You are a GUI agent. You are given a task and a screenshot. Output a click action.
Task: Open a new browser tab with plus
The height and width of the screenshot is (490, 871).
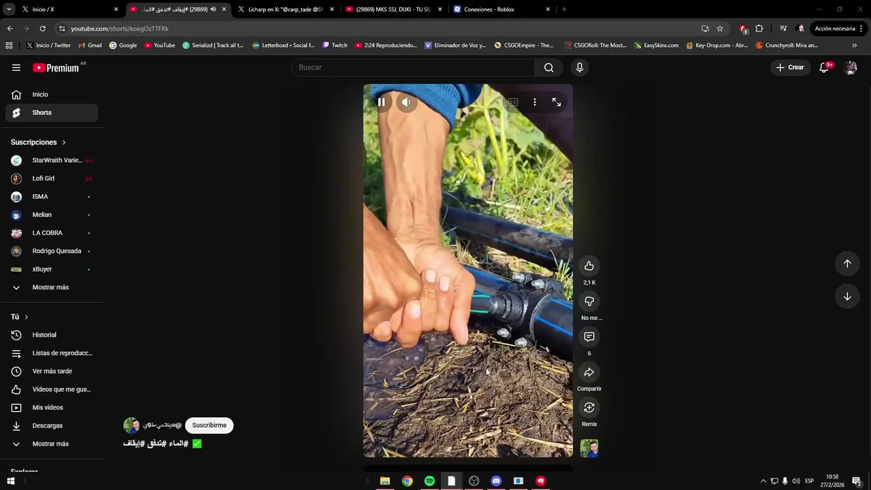tap(564, 10)
